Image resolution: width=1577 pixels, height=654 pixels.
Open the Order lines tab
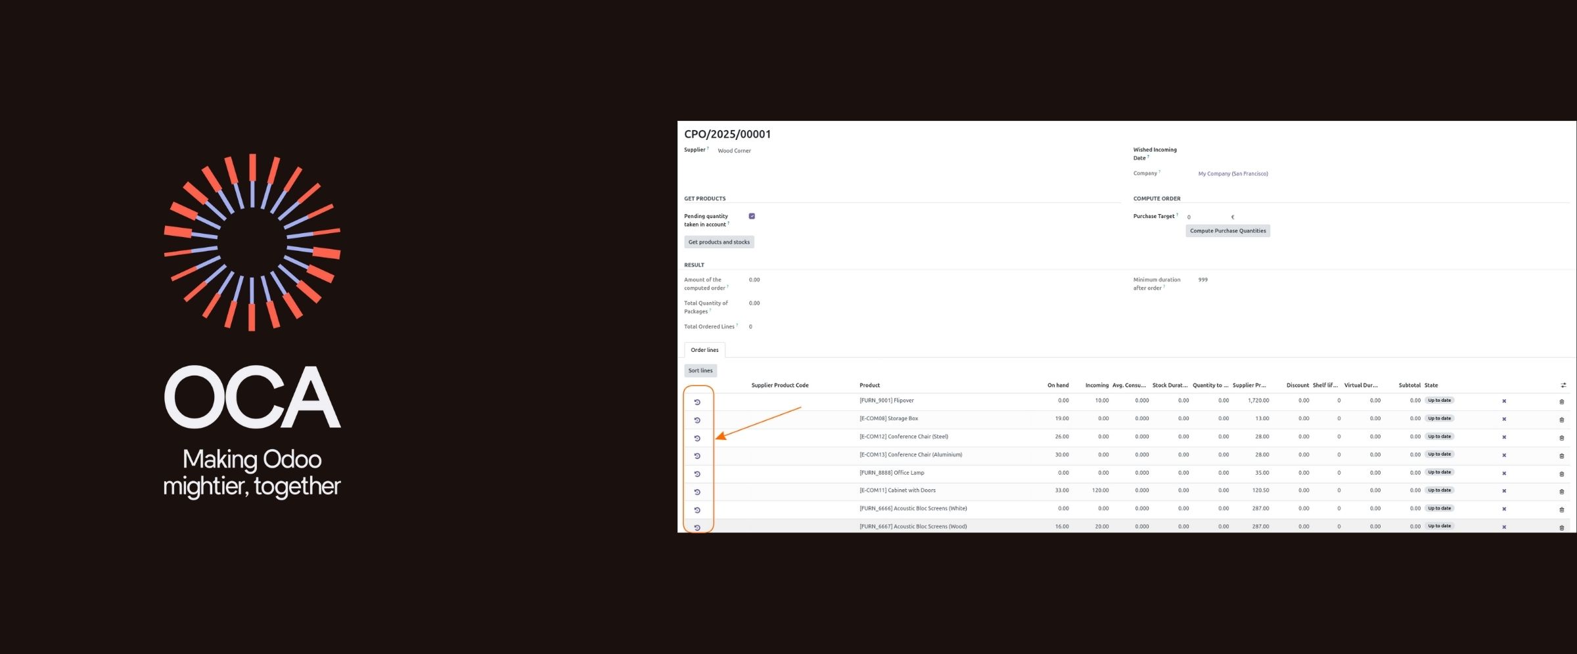coord(704,350)
